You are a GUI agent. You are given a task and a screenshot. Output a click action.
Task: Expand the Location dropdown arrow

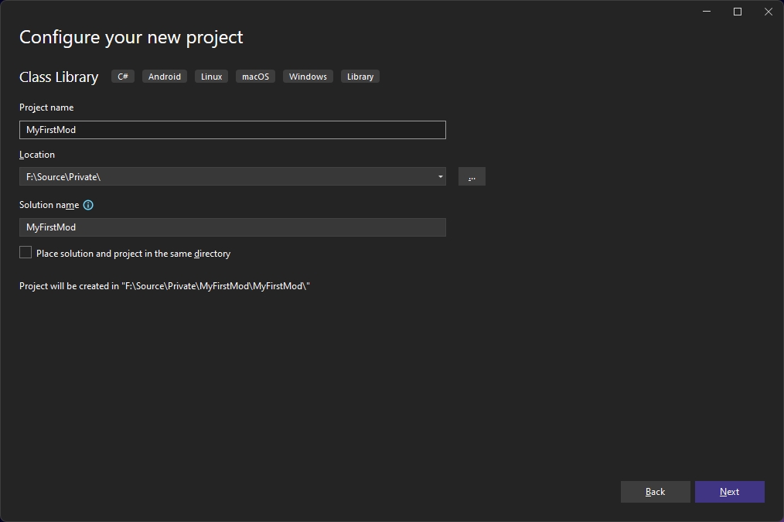click(x=440, y=177)
